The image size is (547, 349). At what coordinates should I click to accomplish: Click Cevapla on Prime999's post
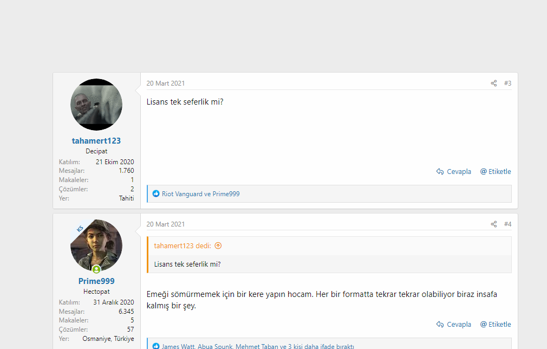[453, 324]
